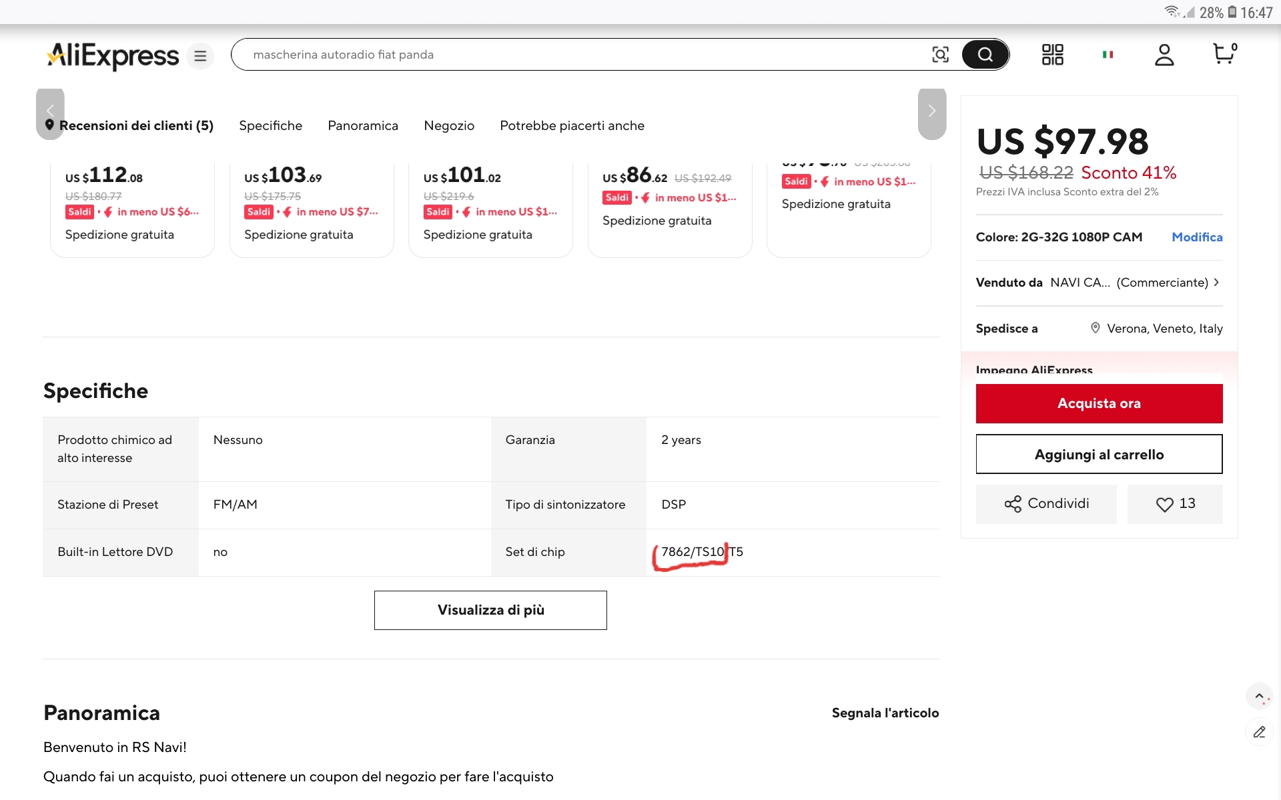Click Garanzia value 2 years
The height and width of the screenshot is (800, 1281).
681,440
